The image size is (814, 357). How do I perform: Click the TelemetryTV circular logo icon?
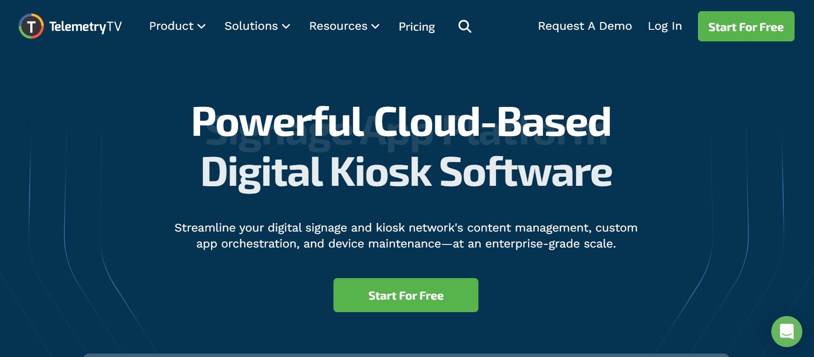click(31, 26)
